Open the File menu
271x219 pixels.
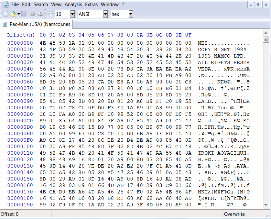click(15, 5)
